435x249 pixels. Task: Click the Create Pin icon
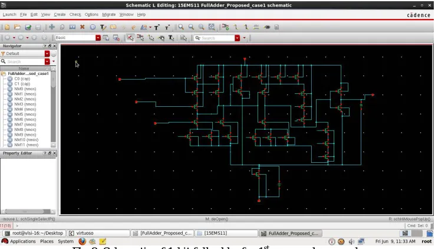click(x=267, y=27)
